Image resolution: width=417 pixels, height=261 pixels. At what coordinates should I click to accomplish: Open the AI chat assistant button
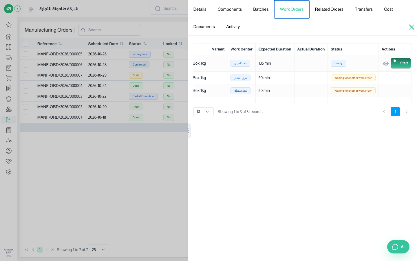(398, 247)
